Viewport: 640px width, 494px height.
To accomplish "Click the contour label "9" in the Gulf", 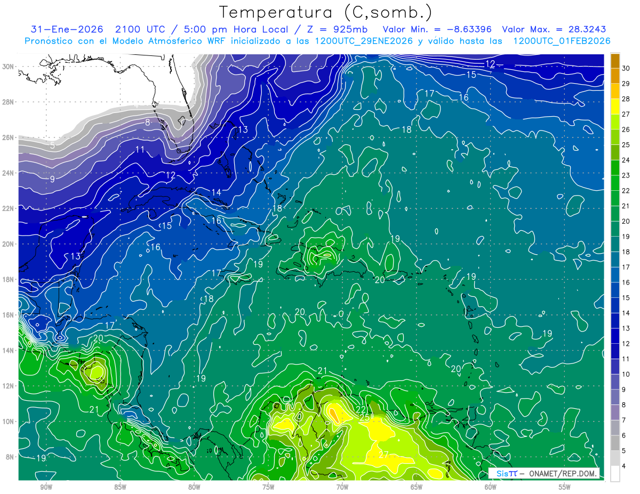I will tap(52, 180).
